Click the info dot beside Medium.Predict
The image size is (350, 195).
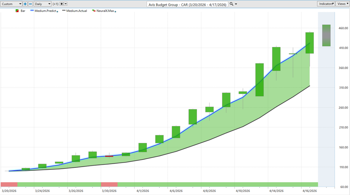pyautogui.click(x=57, y=12)
